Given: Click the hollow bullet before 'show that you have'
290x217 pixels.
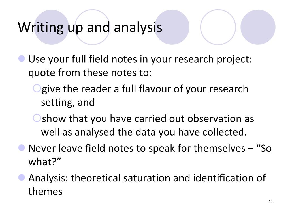Looking at the screenshot, I should [37, 118].
